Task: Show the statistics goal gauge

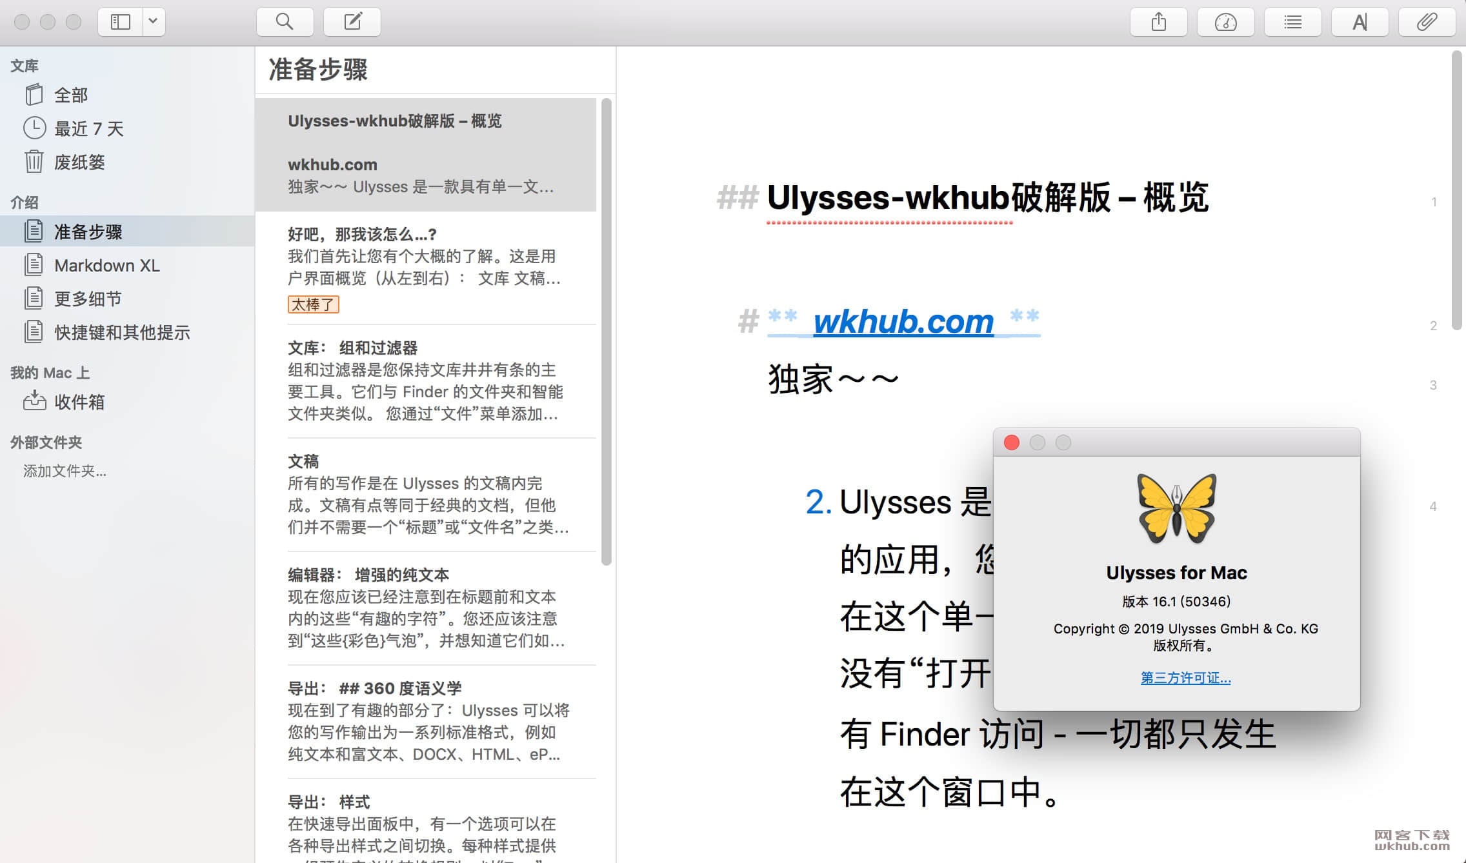Action: [1226, 22]
